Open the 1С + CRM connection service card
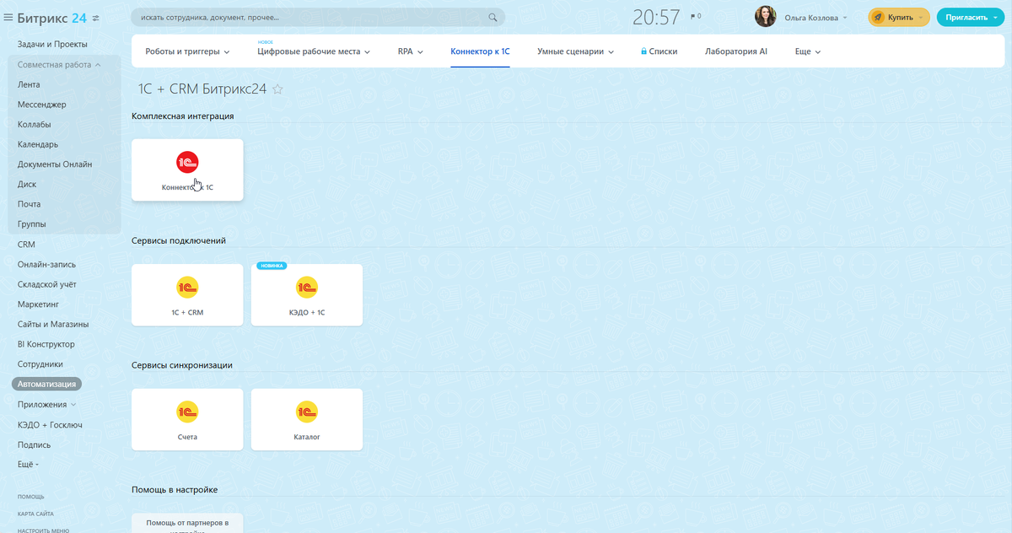 (187, 294)
